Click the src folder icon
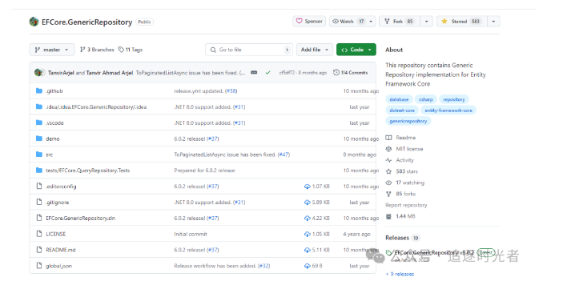Screen dimensions: 575x293 pyautogui.click(x=39, y=155)
